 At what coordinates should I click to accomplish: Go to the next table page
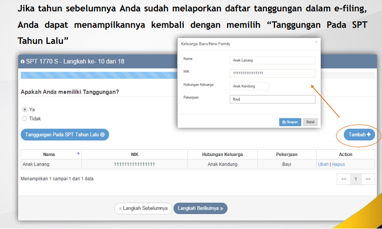click(x=368, y=179)
